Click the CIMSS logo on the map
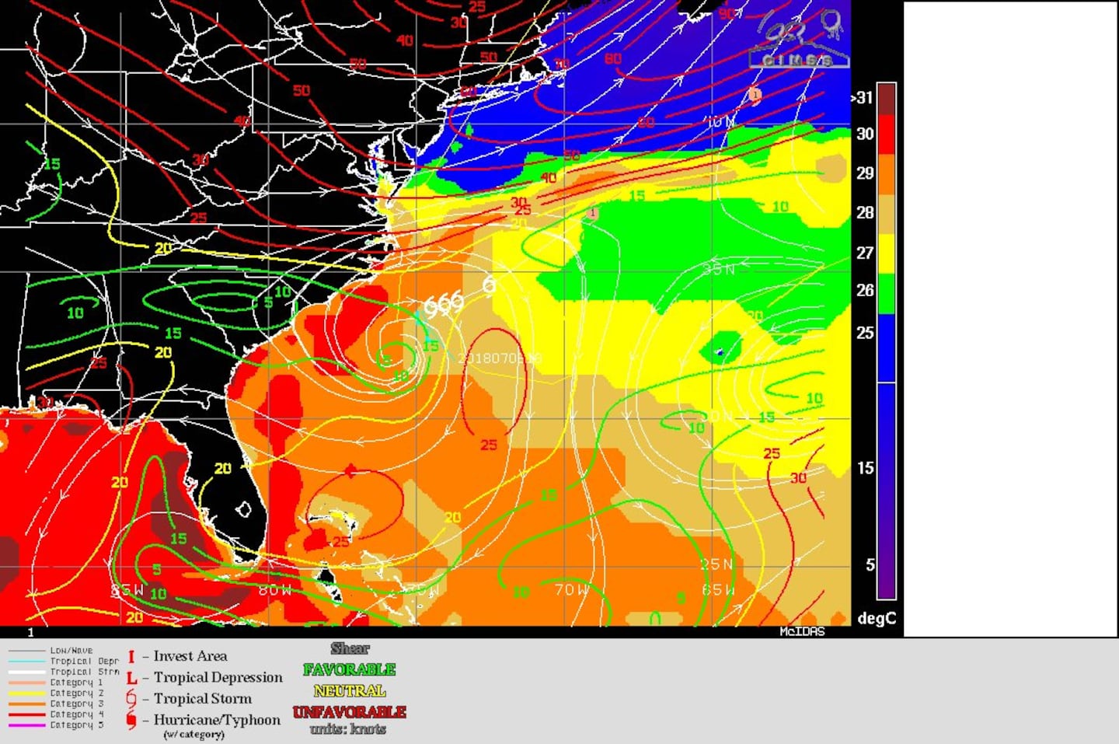The height and width of the screenshot is (744, 1119). click(800, 40)
